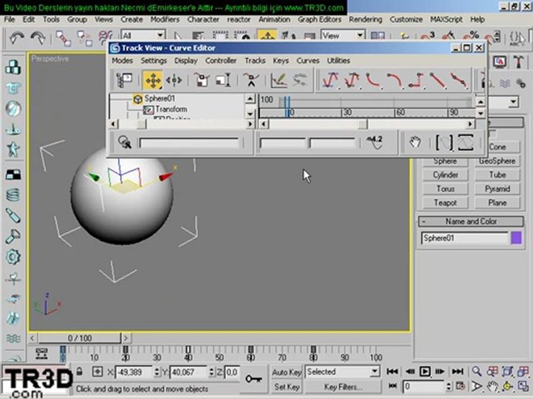Open the Hammer utilities panel tab
The width and height of the screenshot is (533, 399).
pyautogui.click(x=519, y=62)
